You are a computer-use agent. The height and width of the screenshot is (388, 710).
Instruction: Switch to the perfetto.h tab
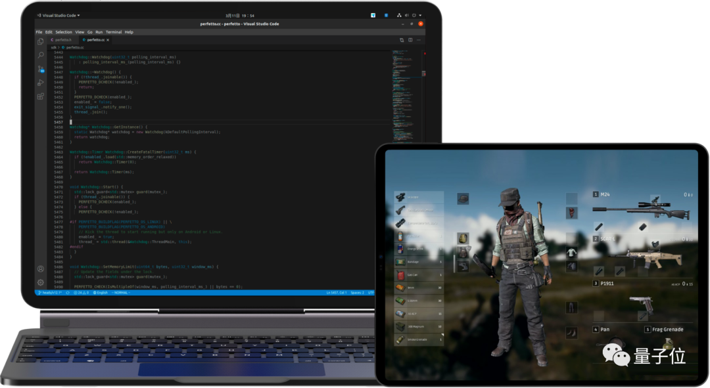point(62,40)
